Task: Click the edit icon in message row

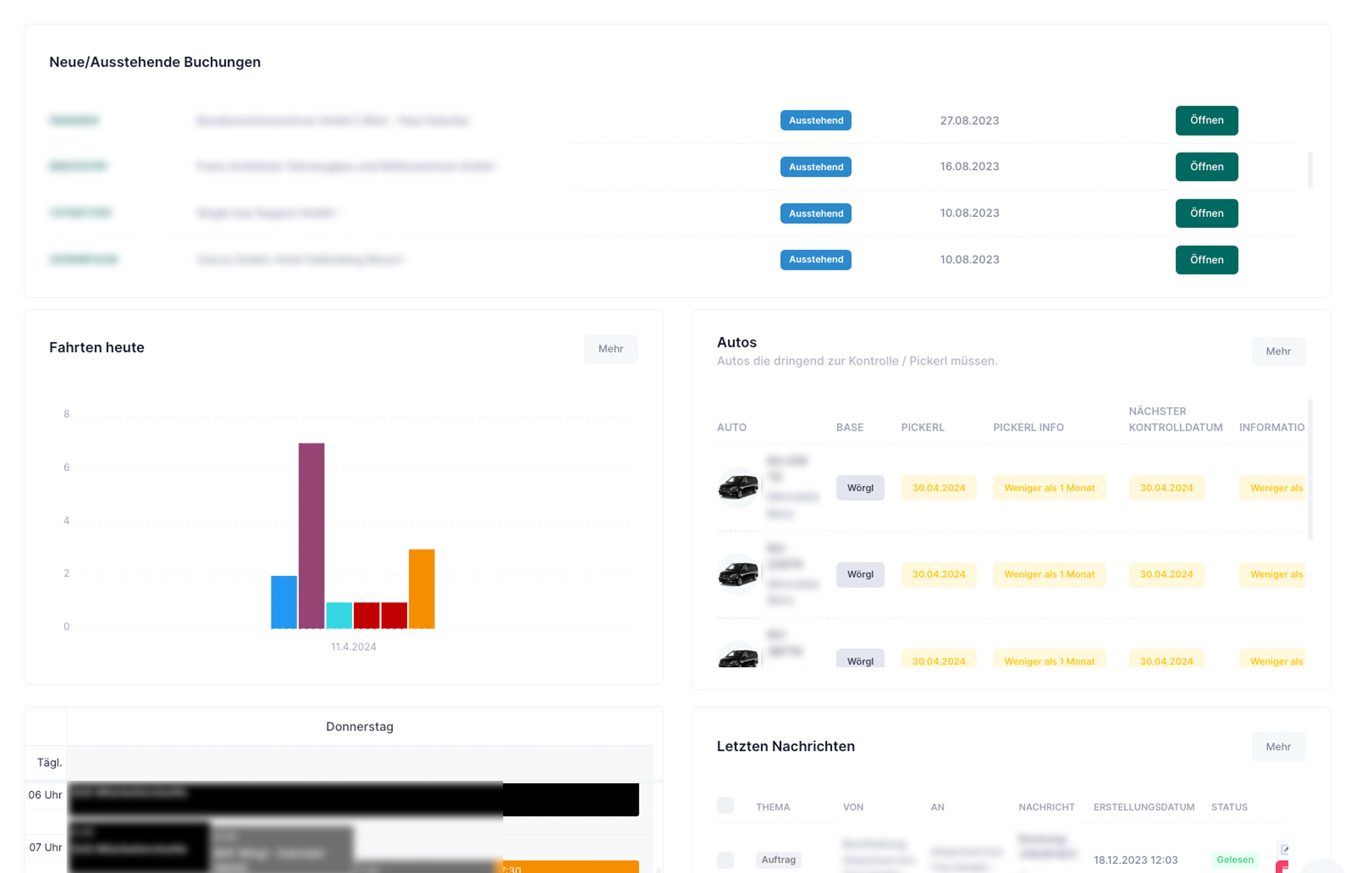Action: coord(1284,849)
